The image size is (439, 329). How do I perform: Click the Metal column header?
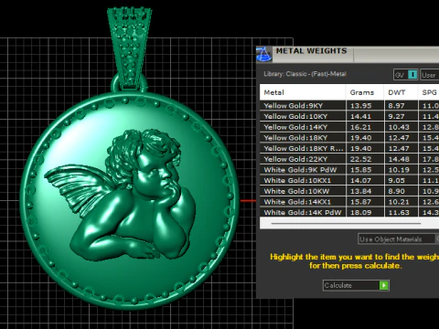coord(303,92)
